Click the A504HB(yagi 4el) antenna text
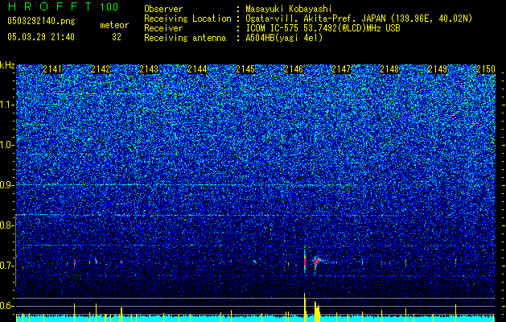The image size is (506, 322). click(x=284, y=38)
